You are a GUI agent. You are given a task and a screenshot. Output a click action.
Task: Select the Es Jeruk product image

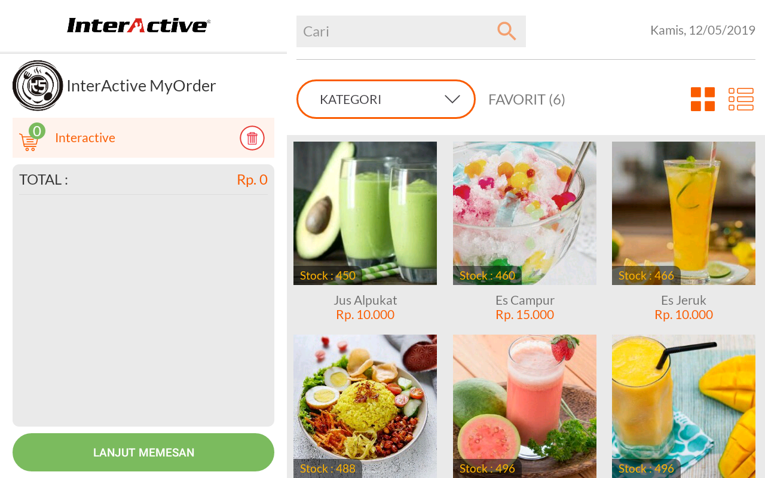684,213
